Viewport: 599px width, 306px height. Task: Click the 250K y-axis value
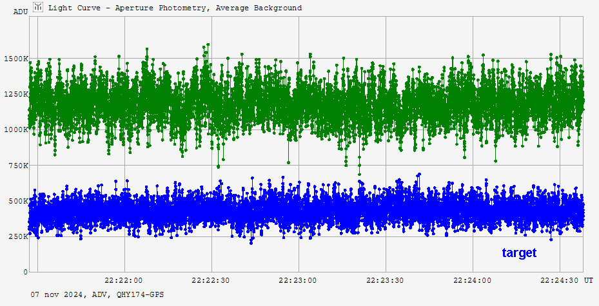(x=18, y=236)
